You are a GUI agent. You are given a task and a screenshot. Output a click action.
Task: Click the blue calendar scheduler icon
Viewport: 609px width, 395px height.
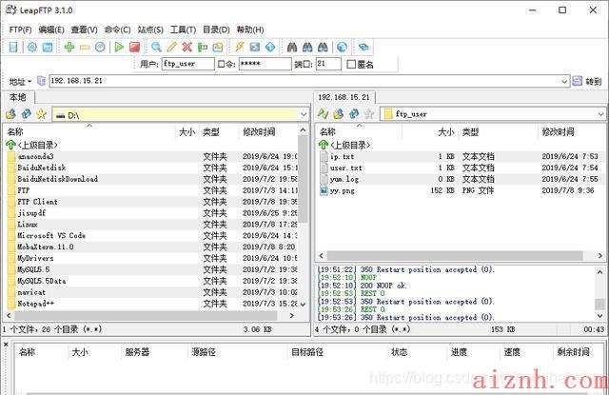coord(48,48)
